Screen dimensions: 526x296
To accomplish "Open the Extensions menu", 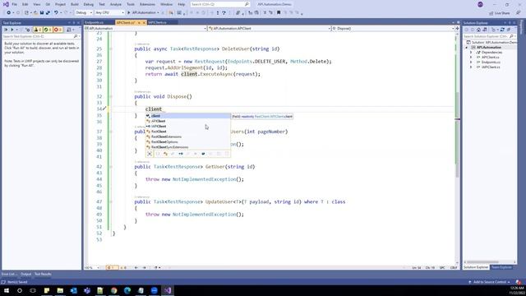I will [x=147, y=4].
